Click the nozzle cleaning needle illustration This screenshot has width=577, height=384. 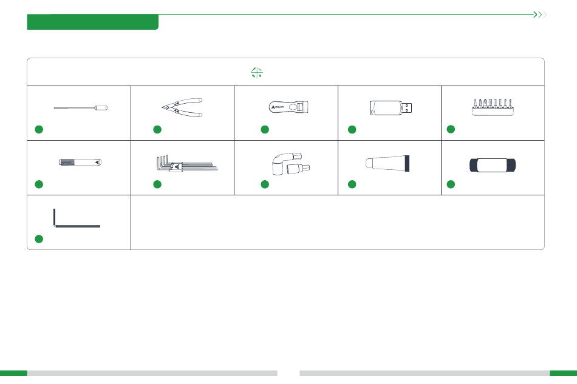81,108
